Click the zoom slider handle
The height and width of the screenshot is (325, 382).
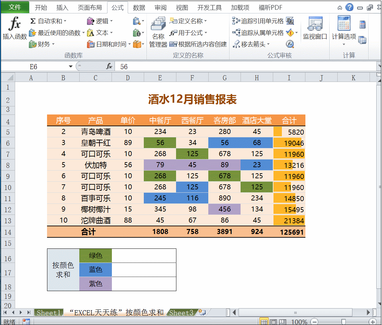pos(343,322)
